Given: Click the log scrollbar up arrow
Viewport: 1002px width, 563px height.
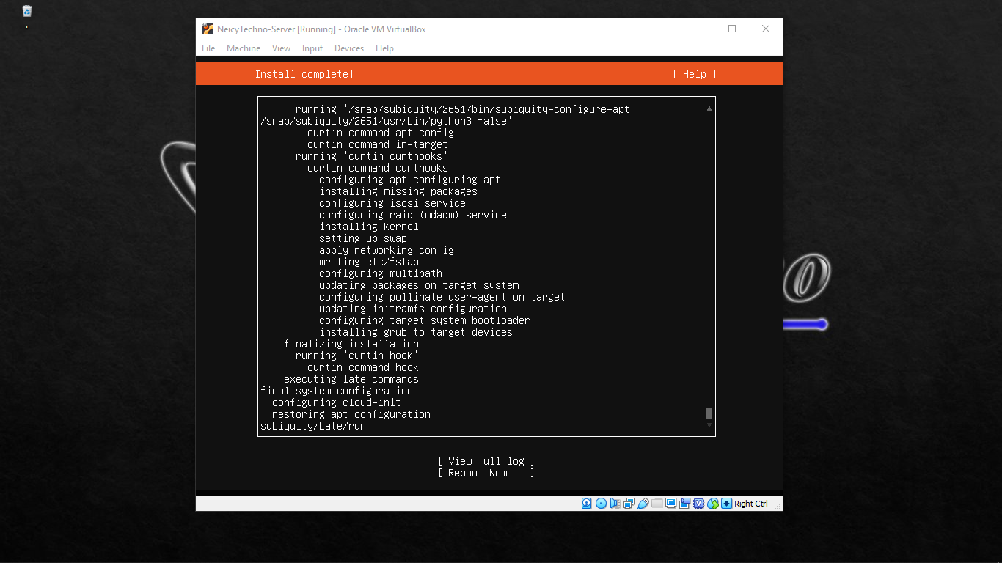Looking at the screenshot, I should coord(709,108).
